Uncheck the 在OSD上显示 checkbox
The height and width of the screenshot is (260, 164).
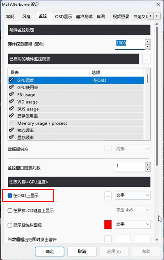[x=10, y=196]
